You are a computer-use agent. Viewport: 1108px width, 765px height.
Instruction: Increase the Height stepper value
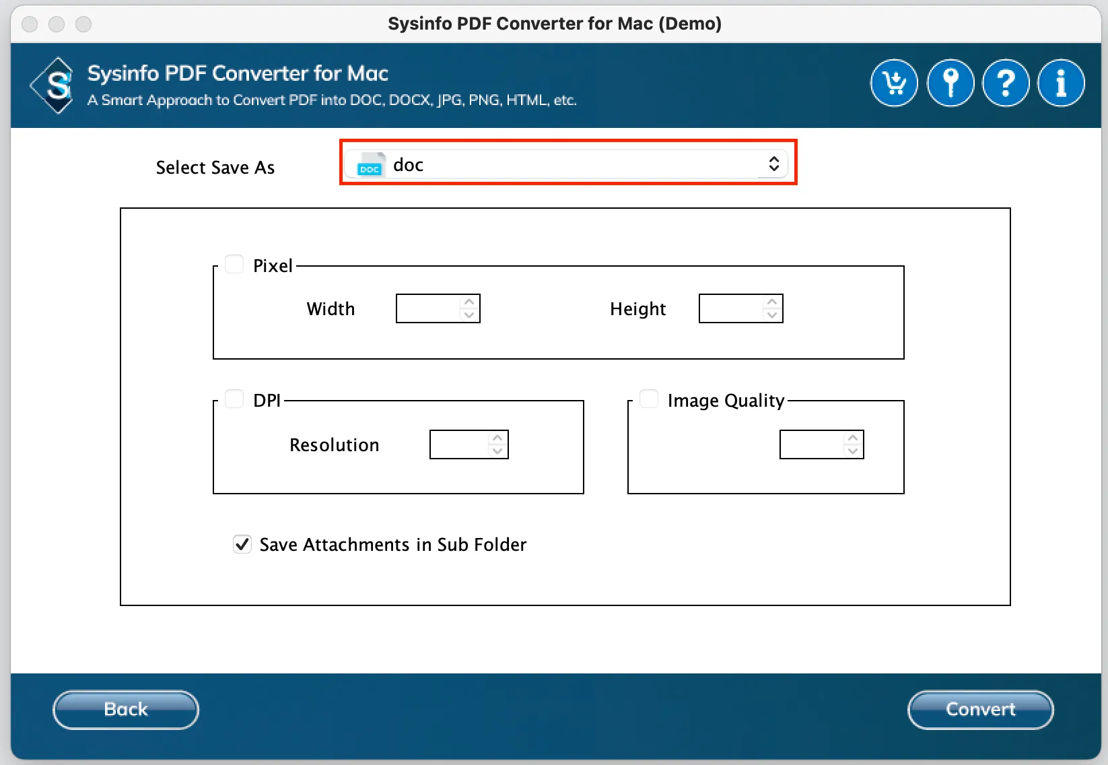(x=772, y=302)
